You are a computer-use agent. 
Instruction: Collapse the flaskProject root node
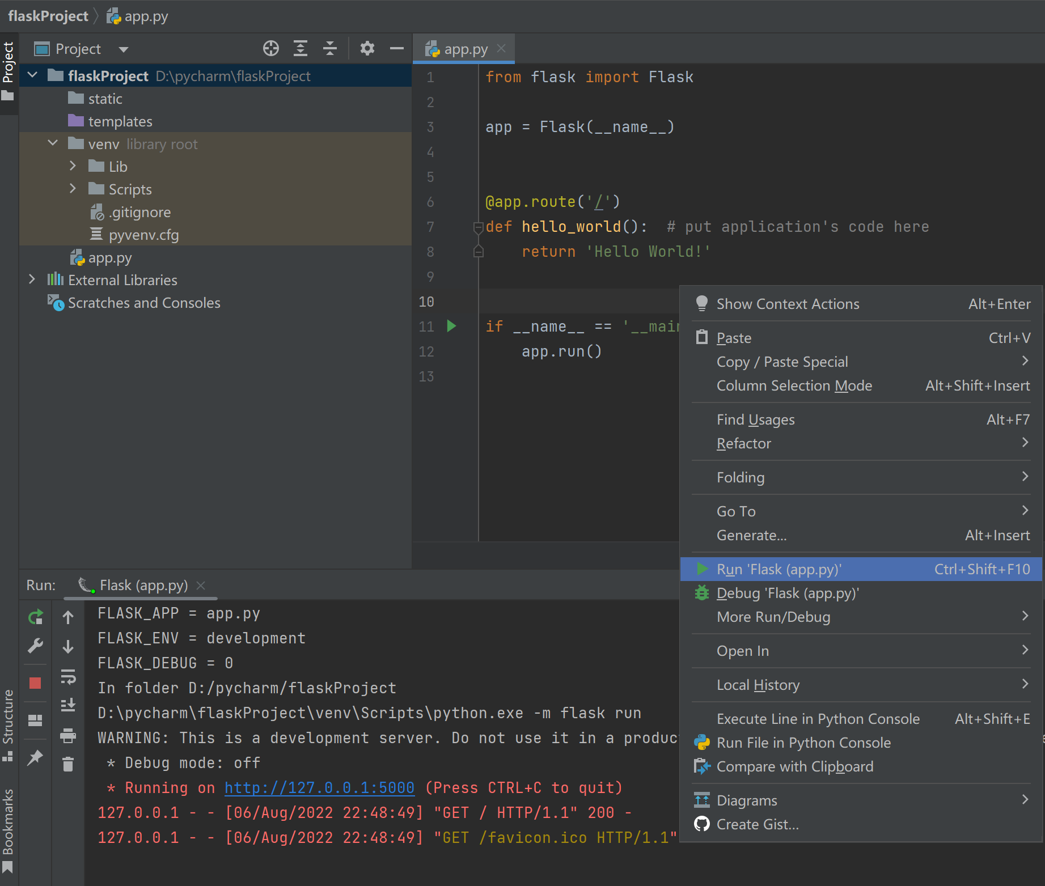[x=32, y=75]
